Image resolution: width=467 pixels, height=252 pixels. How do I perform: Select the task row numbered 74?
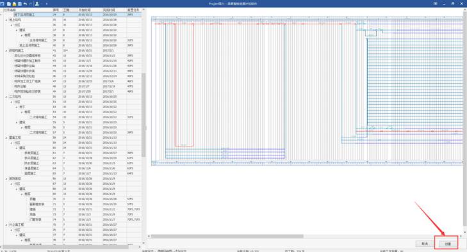tap(72, 219)
